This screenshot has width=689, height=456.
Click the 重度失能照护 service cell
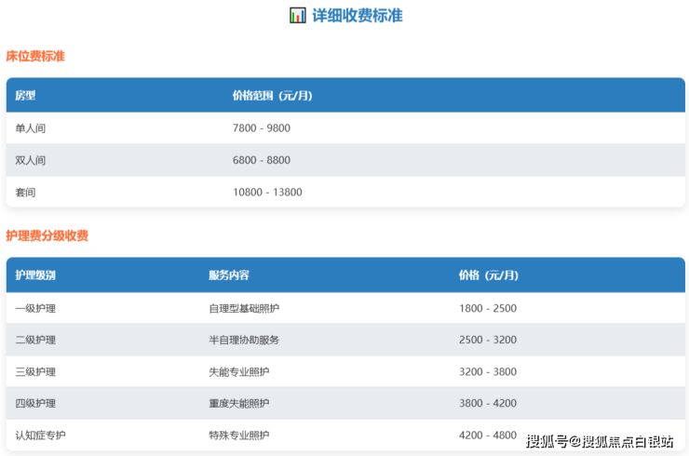coord(238,403)
